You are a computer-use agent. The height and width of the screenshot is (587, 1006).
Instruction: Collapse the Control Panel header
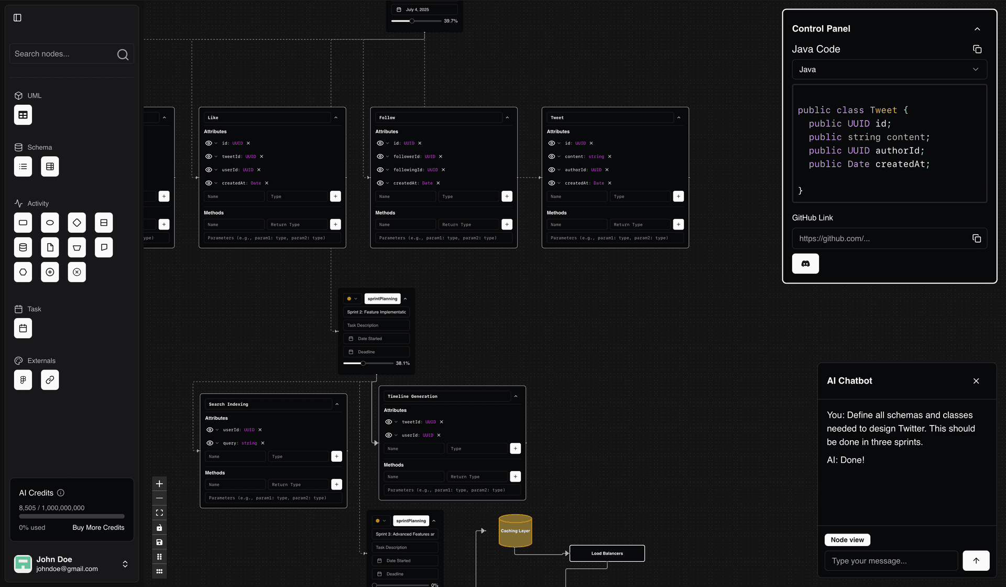click(x=977, y=29)
